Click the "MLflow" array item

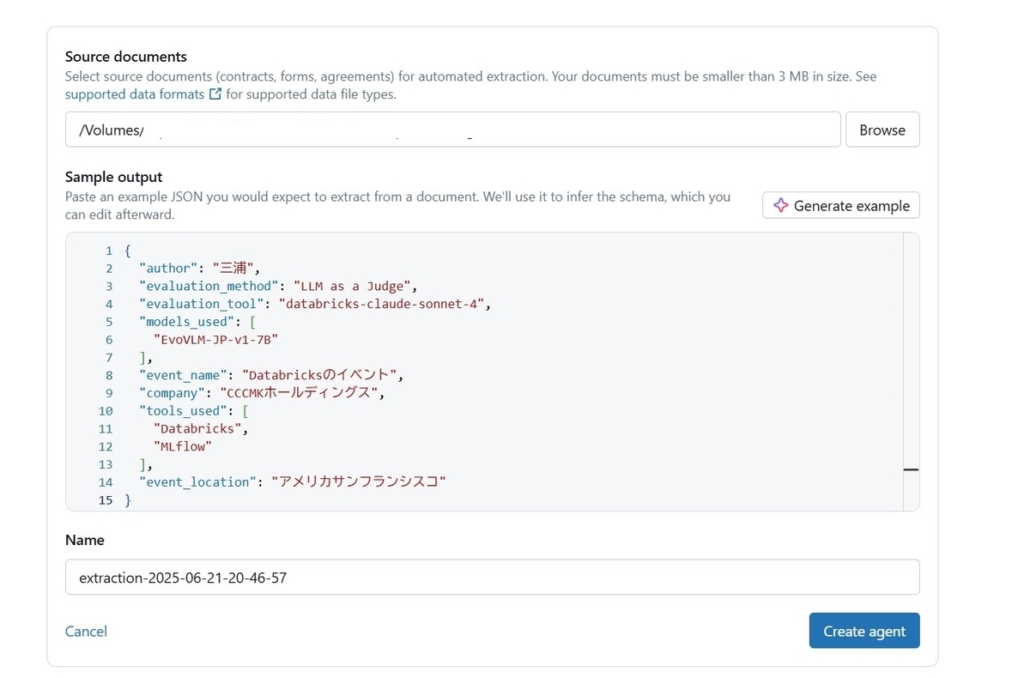coord(182,446)
